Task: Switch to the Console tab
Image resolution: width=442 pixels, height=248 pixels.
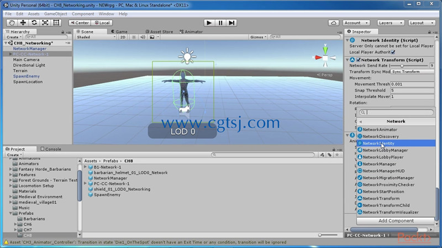Action: tap(51, 149)
